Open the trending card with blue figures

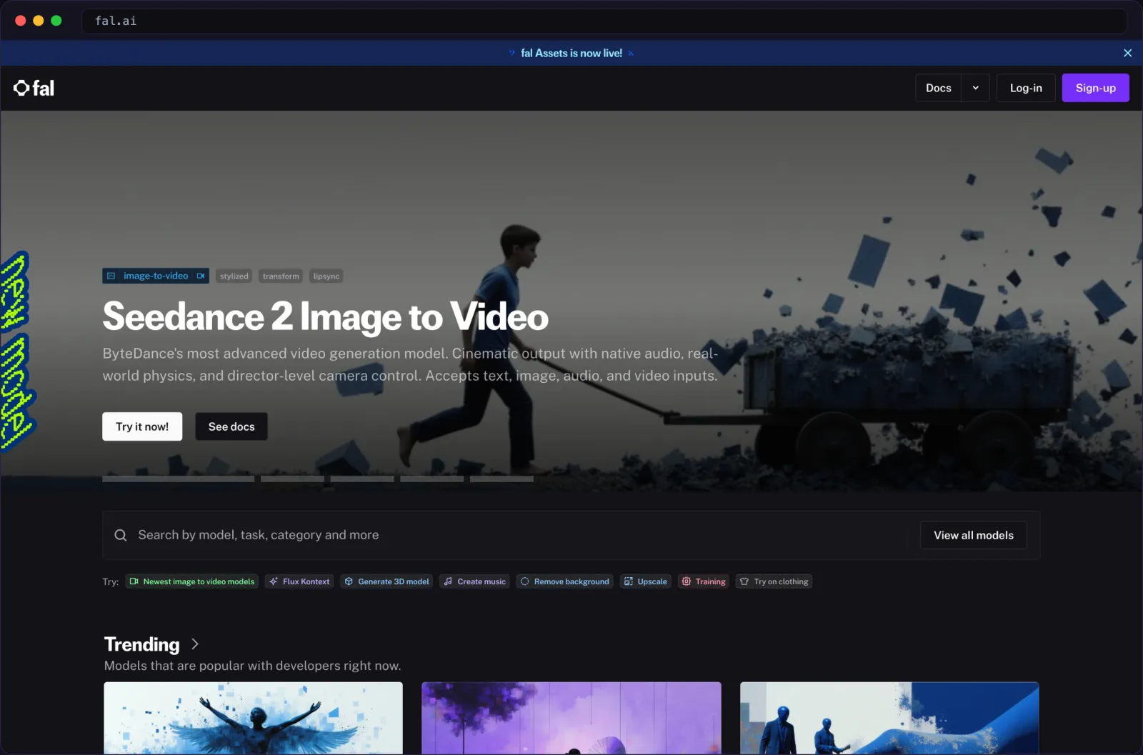click(x=889, y=718)
